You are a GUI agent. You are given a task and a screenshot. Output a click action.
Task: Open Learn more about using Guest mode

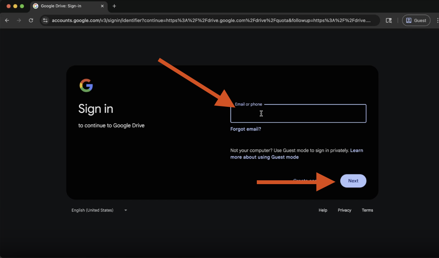click(x=297, y=154)
